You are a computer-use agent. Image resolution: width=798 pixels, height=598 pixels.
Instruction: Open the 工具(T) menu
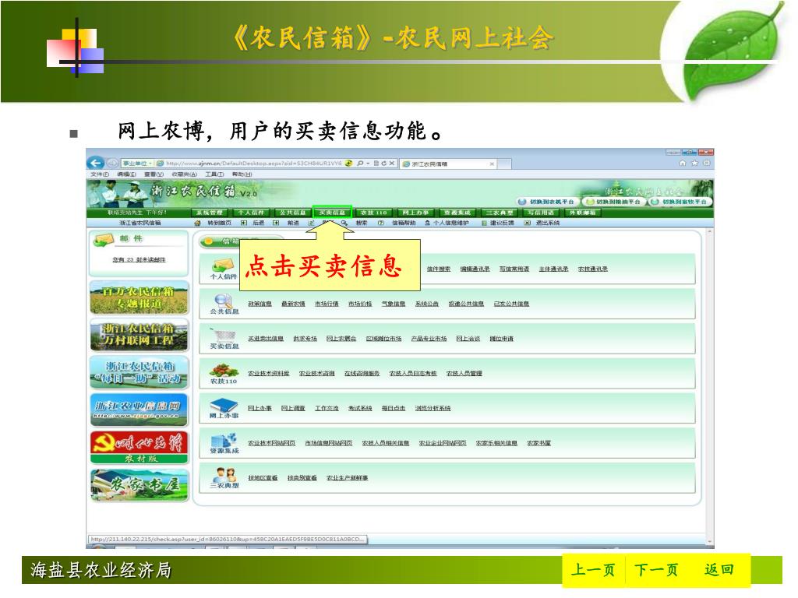pos(214,174)
